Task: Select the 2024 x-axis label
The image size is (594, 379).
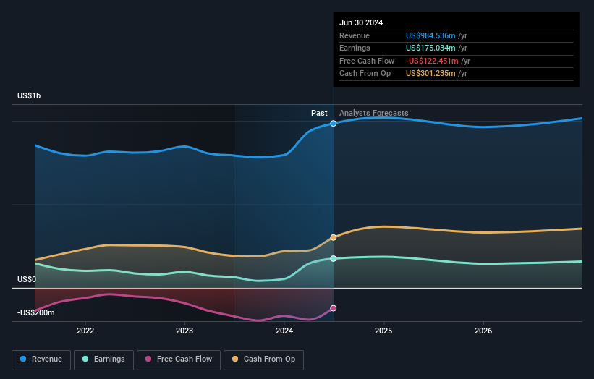Action: tap(284, 331)
